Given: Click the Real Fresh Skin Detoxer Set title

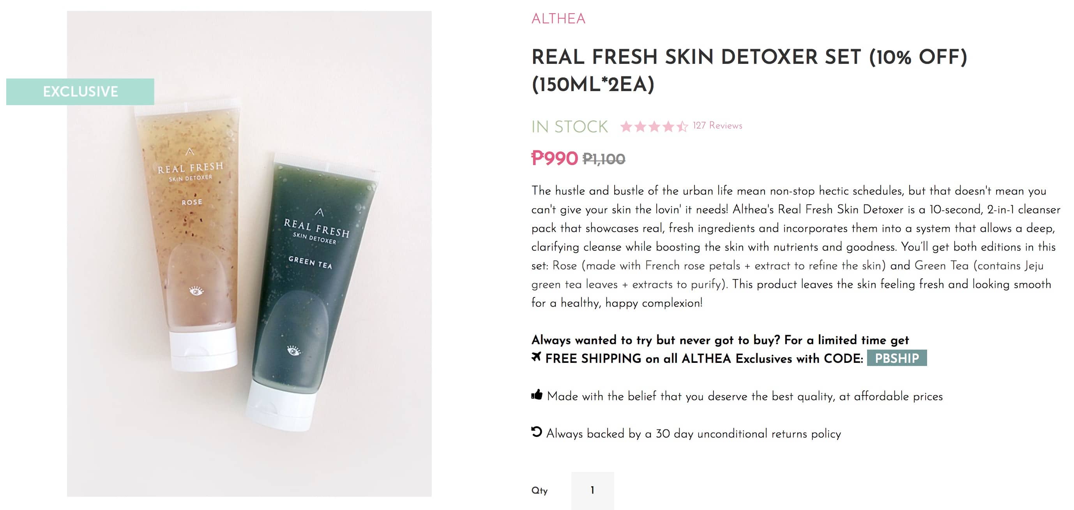Looking at the screenshot, I should tap(749, 70).
